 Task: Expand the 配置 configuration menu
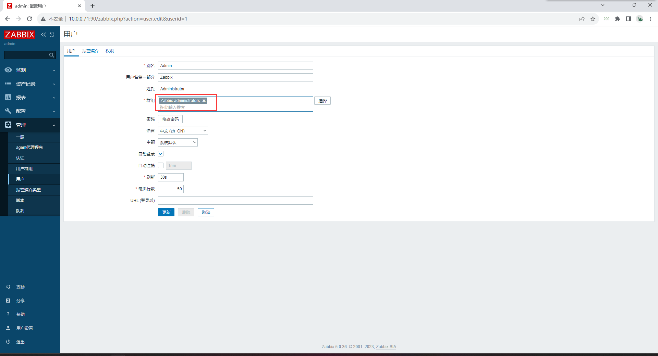point(30,111)
